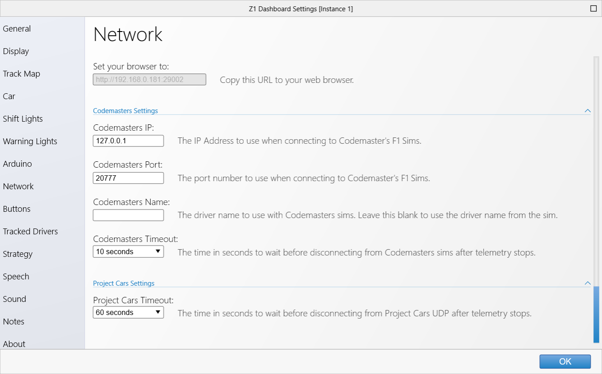Screen dimensions: 602x374
Task: Open Strategy settings
Action: [x=18, y=254]
